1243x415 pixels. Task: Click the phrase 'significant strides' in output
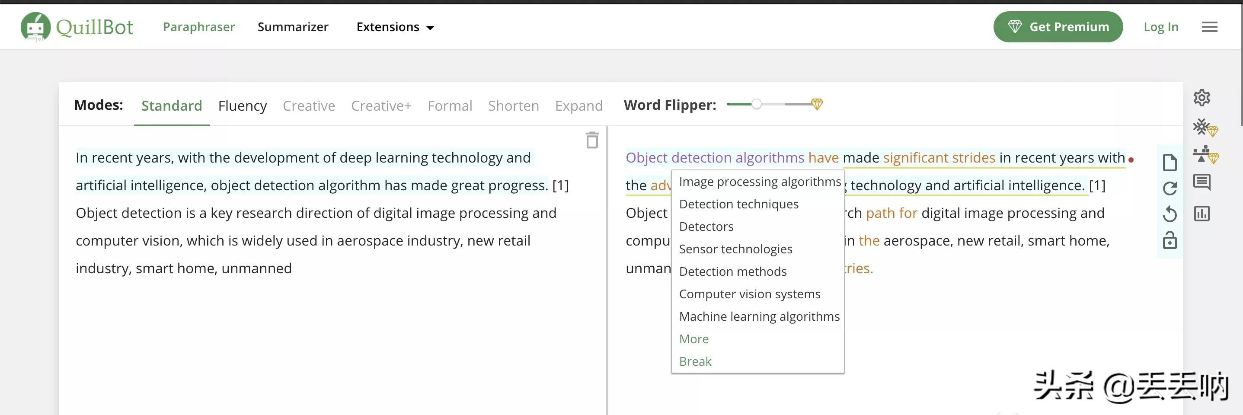point(939,158)
